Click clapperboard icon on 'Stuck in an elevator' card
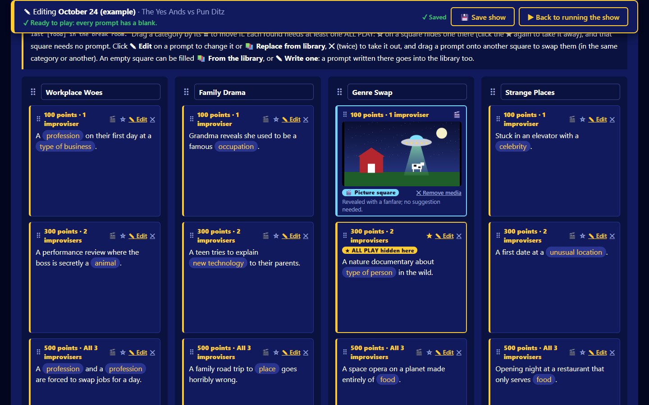The height and width of the screenshot is (405, 649). tap(572, 119)
